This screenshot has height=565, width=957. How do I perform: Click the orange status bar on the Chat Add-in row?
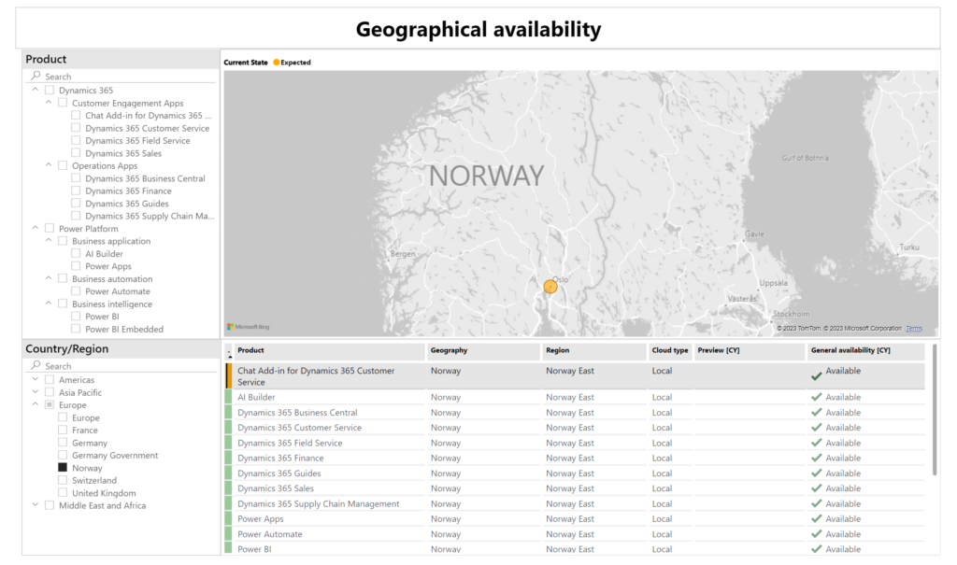coord(229,375)
